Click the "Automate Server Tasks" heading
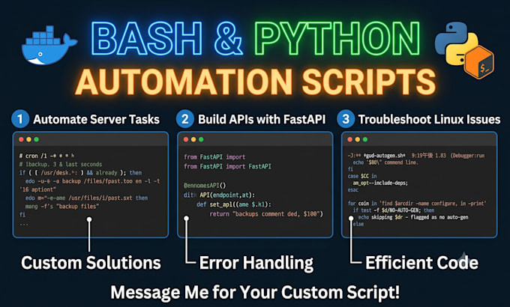510x307 pixels. tap(96, 119)
